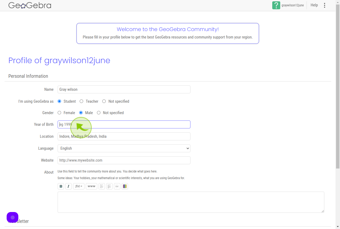The width and height of the screenshot is (340, 229).
Task: Focus the Year of Birth field
Action: [124, 124]
